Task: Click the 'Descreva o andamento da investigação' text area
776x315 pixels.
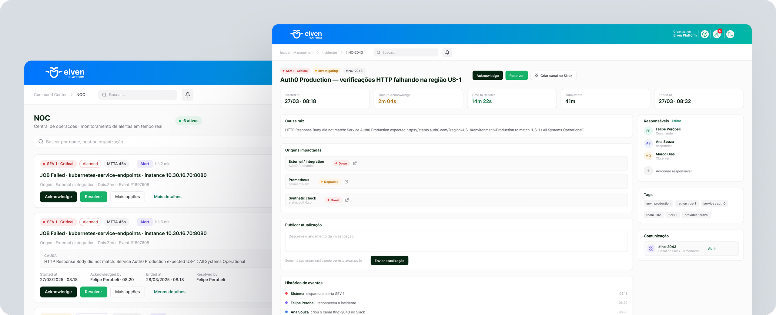Action: (456, 241)
